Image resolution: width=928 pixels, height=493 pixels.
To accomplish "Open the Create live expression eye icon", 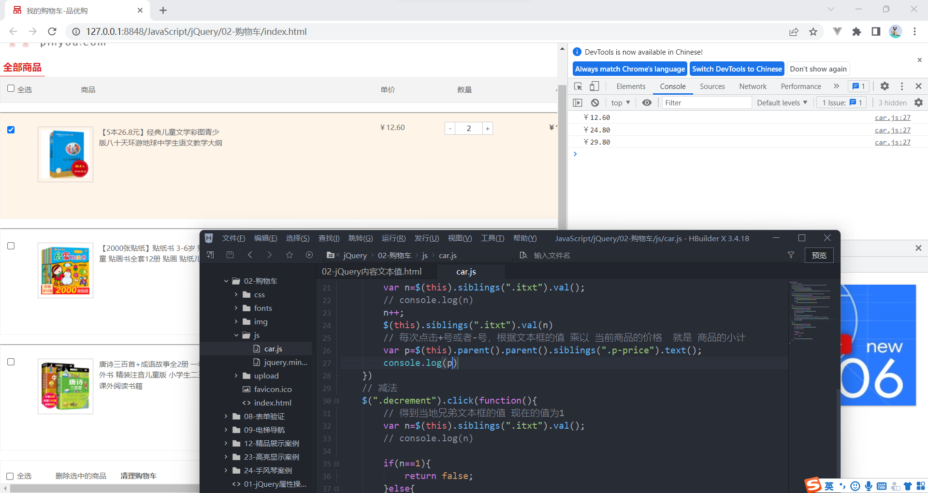I will (647, 102).
